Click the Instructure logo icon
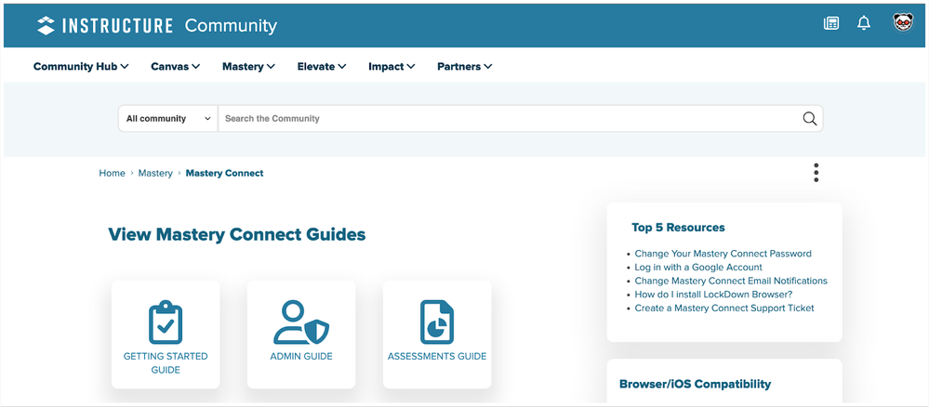Image resolution: width=929 pixels, height=407 pixels. pos(46,25)
